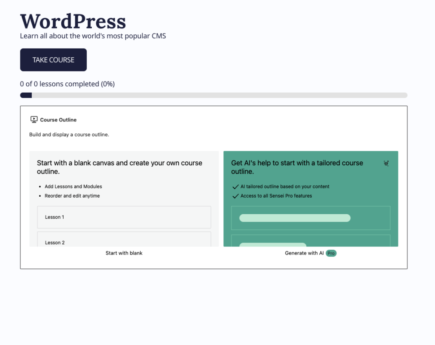Click the AI tailored course outline heading
This screenshot has width=435, height=345.
click(x=297, y=167)
